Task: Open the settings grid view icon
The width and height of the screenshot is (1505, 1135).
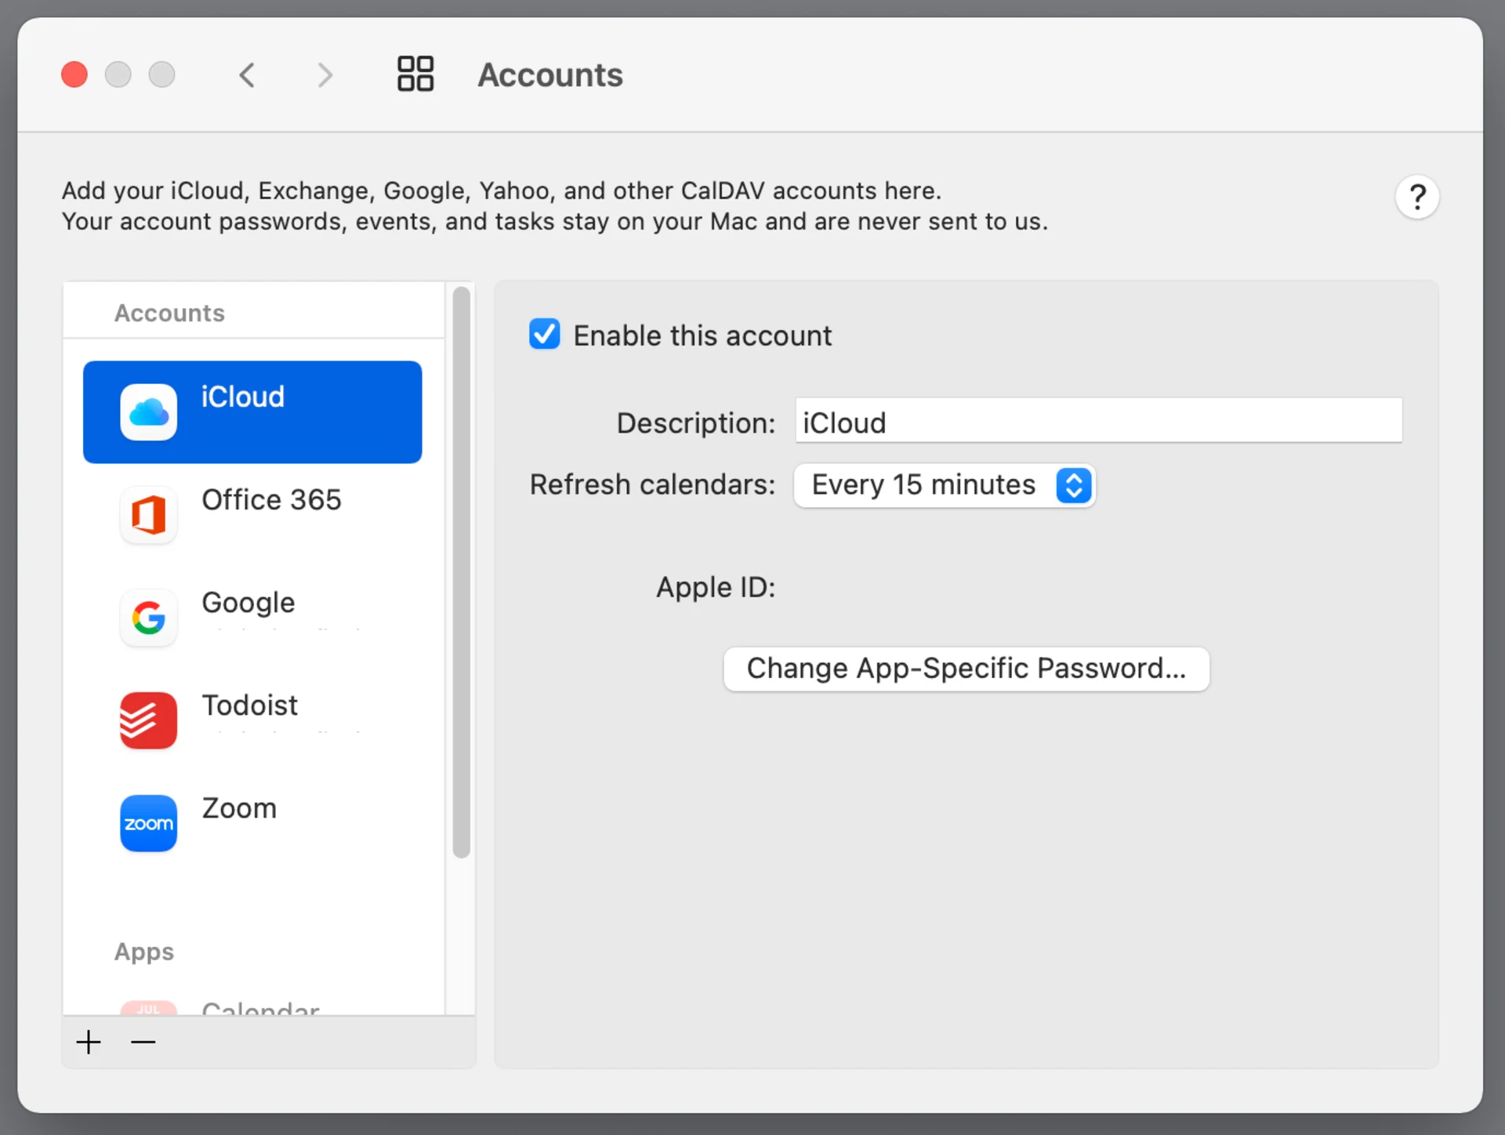Action: (x=415, y=74)
